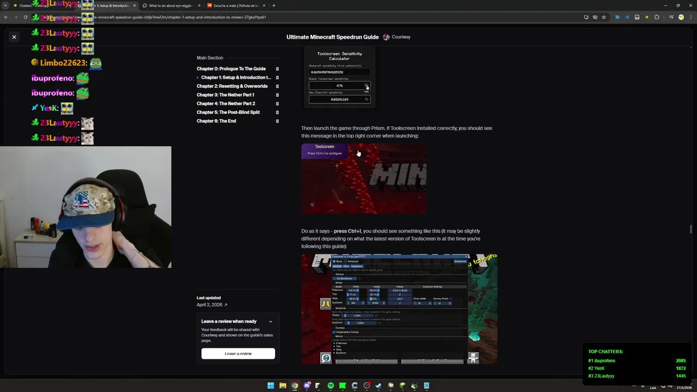Click the 'Leave a review' button
The image size is (697, 392).
click(x=238, y=353)
